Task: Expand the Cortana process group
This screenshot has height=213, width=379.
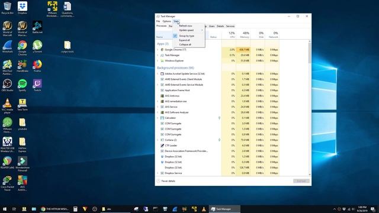Action: pyautogui.click(x=158, y=140)
